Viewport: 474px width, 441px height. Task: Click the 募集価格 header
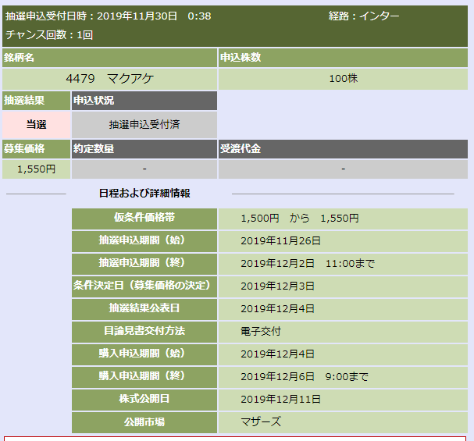[x=36, y=149]
